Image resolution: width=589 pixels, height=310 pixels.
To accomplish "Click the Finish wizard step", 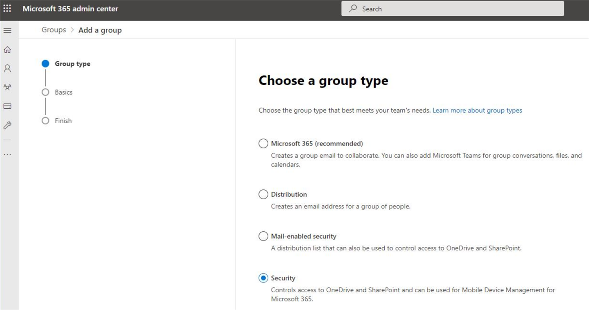I will point(57,121).
